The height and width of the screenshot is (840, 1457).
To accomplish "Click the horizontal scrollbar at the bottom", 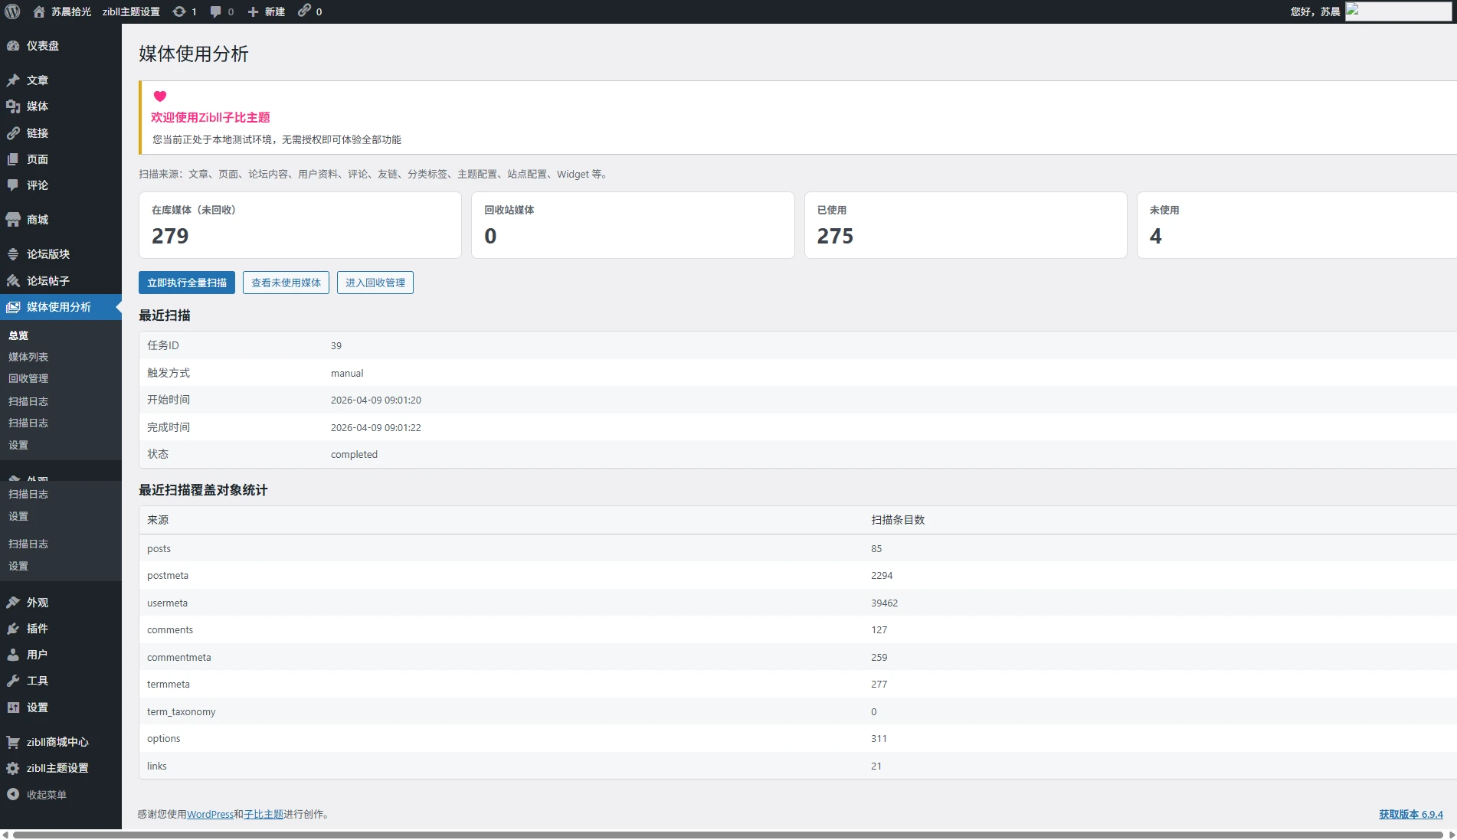I will [728, 835].
